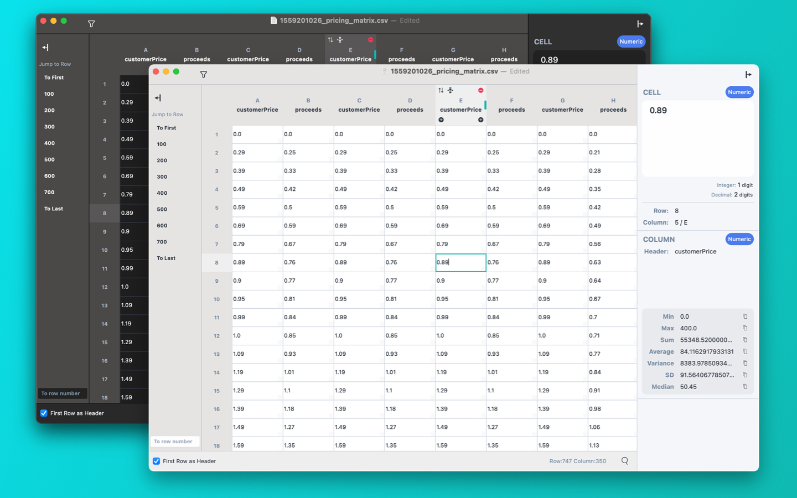This screenshot has width=797, height=498.
Task: Open the filter tool in the back dark window
Action: point(91,24)
